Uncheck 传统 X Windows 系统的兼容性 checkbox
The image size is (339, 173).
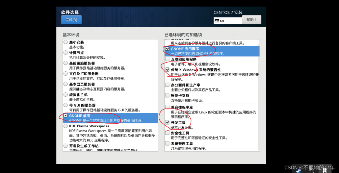pos(167,70)
